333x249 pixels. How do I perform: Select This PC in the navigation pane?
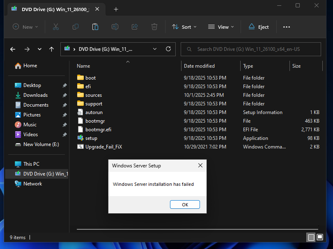[x=27, y=164]
